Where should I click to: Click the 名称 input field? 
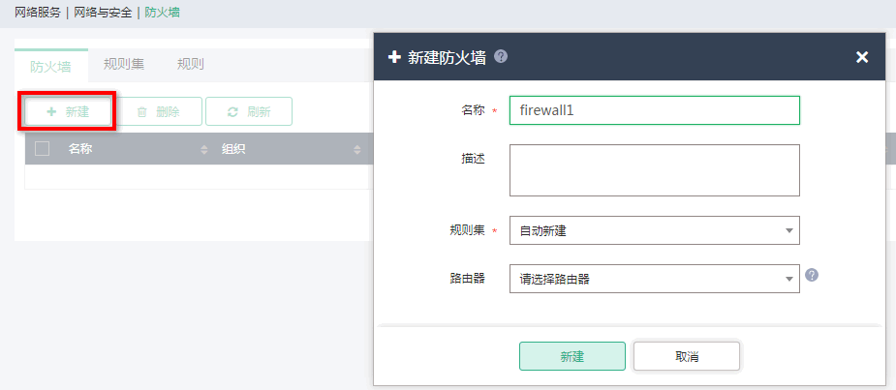(x=654, y=110)
